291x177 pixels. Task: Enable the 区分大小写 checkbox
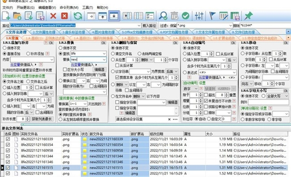click(65, 70)
